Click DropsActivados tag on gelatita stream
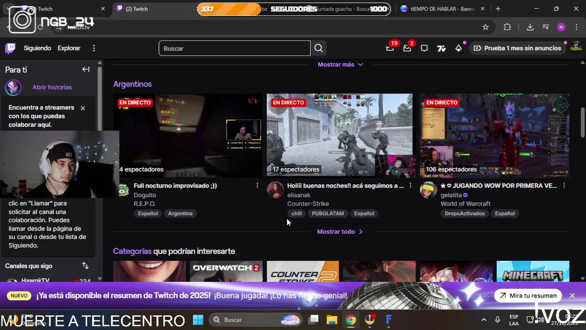586x330 pixels. tap(464, 214)
